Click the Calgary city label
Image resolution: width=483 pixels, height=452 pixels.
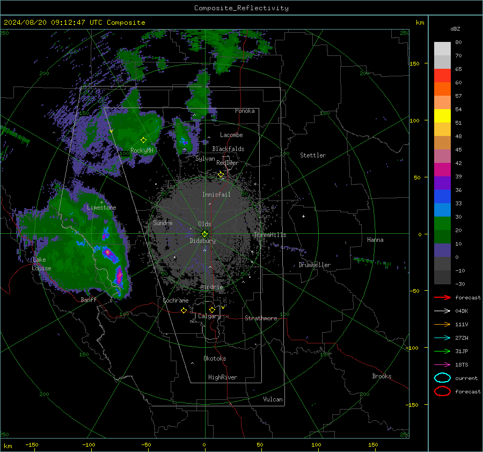(209, 316)
